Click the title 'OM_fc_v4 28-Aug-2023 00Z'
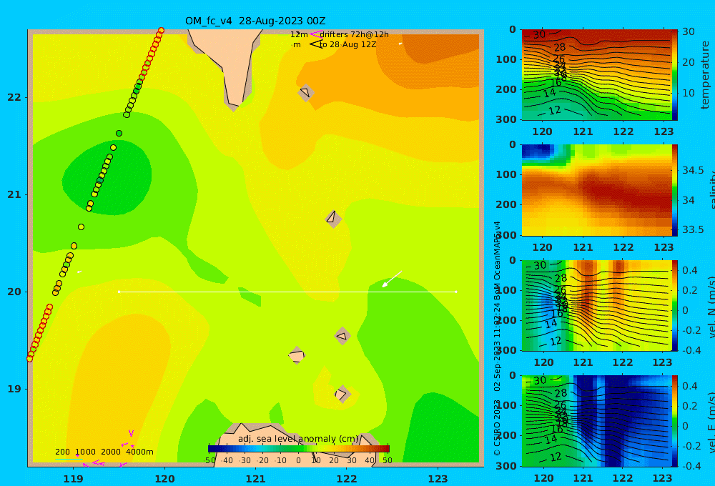715x486 pixels. point(255,21)
